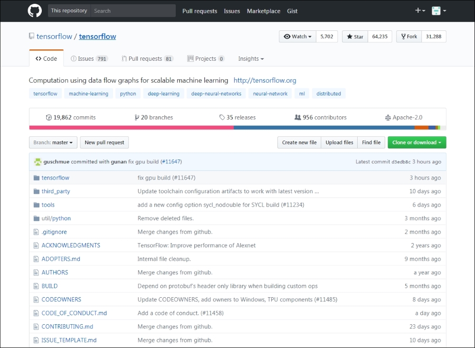475x348 pixels.
Task: Open the GitHub octocat home logo
Action: 35,10
